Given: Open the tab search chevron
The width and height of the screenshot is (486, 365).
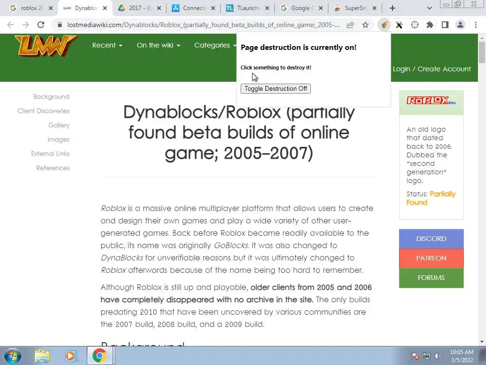Looking at the screenshot, I should 429,9.
